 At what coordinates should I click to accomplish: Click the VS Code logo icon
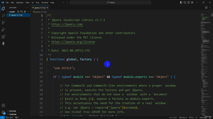pos(2,2)
